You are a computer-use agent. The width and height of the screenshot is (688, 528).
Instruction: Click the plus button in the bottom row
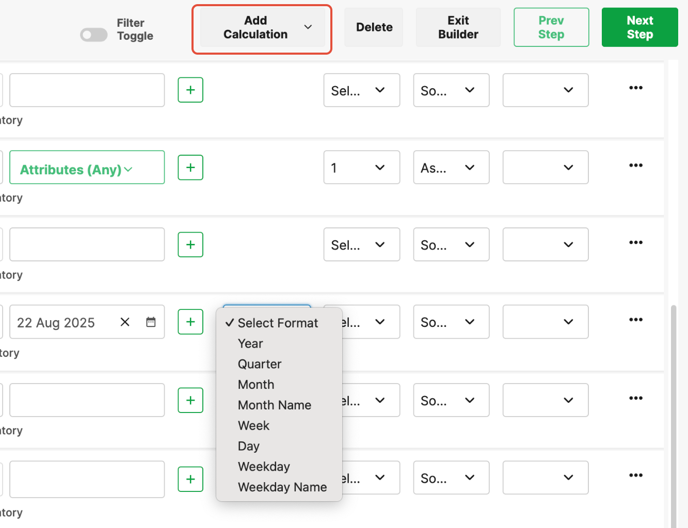[x=190, y=479]
